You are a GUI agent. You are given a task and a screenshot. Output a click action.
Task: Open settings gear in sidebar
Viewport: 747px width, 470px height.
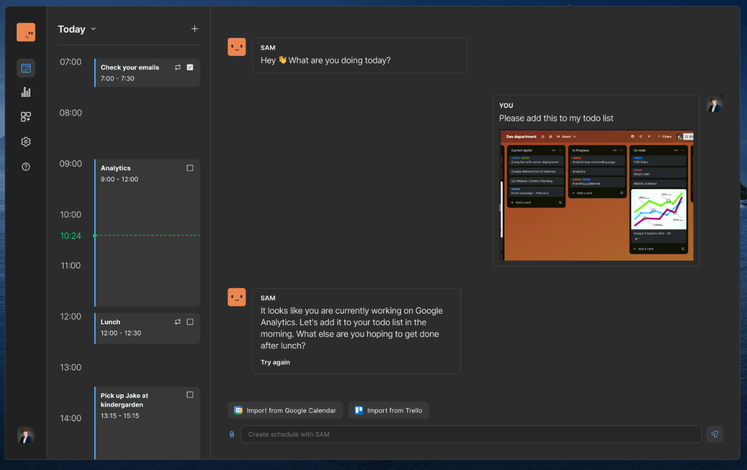26,142
